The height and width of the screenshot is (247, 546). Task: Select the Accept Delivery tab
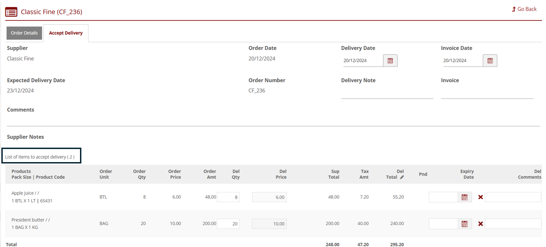pyautogui.click(x=66, y=33)
